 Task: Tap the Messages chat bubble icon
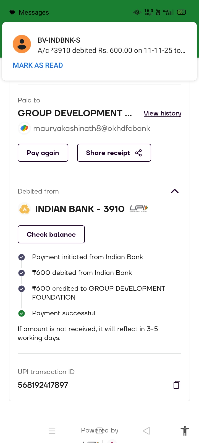12,12
